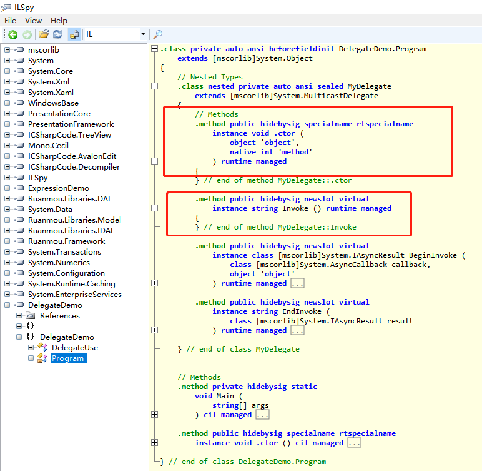Collapse the DelegateDemo.Program class code fold
This screenshot has width=482, height=471.
pos(155,49)
